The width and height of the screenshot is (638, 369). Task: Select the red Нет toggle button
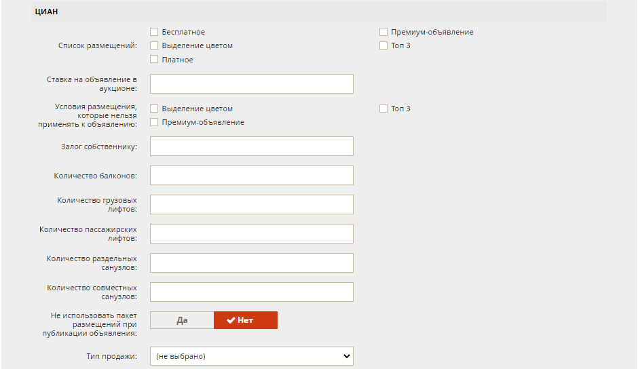[x=246, y=320]
